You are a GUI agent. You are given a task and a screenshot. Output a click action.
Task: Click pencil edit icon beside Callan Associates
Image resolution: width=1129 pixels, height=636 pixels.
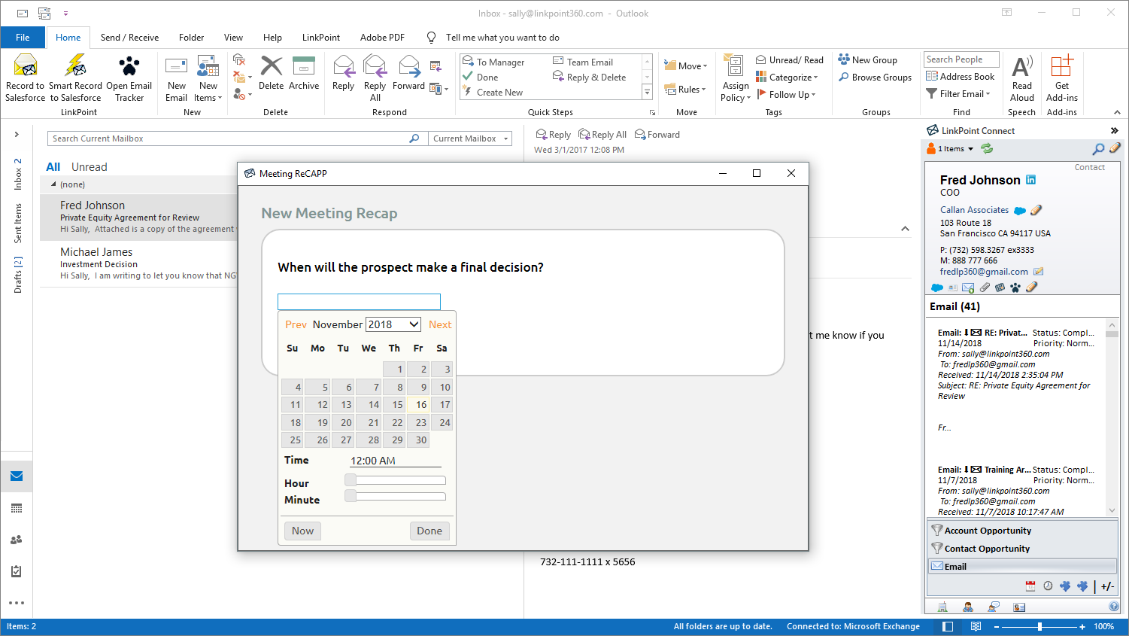click(x=1036, y=211)
